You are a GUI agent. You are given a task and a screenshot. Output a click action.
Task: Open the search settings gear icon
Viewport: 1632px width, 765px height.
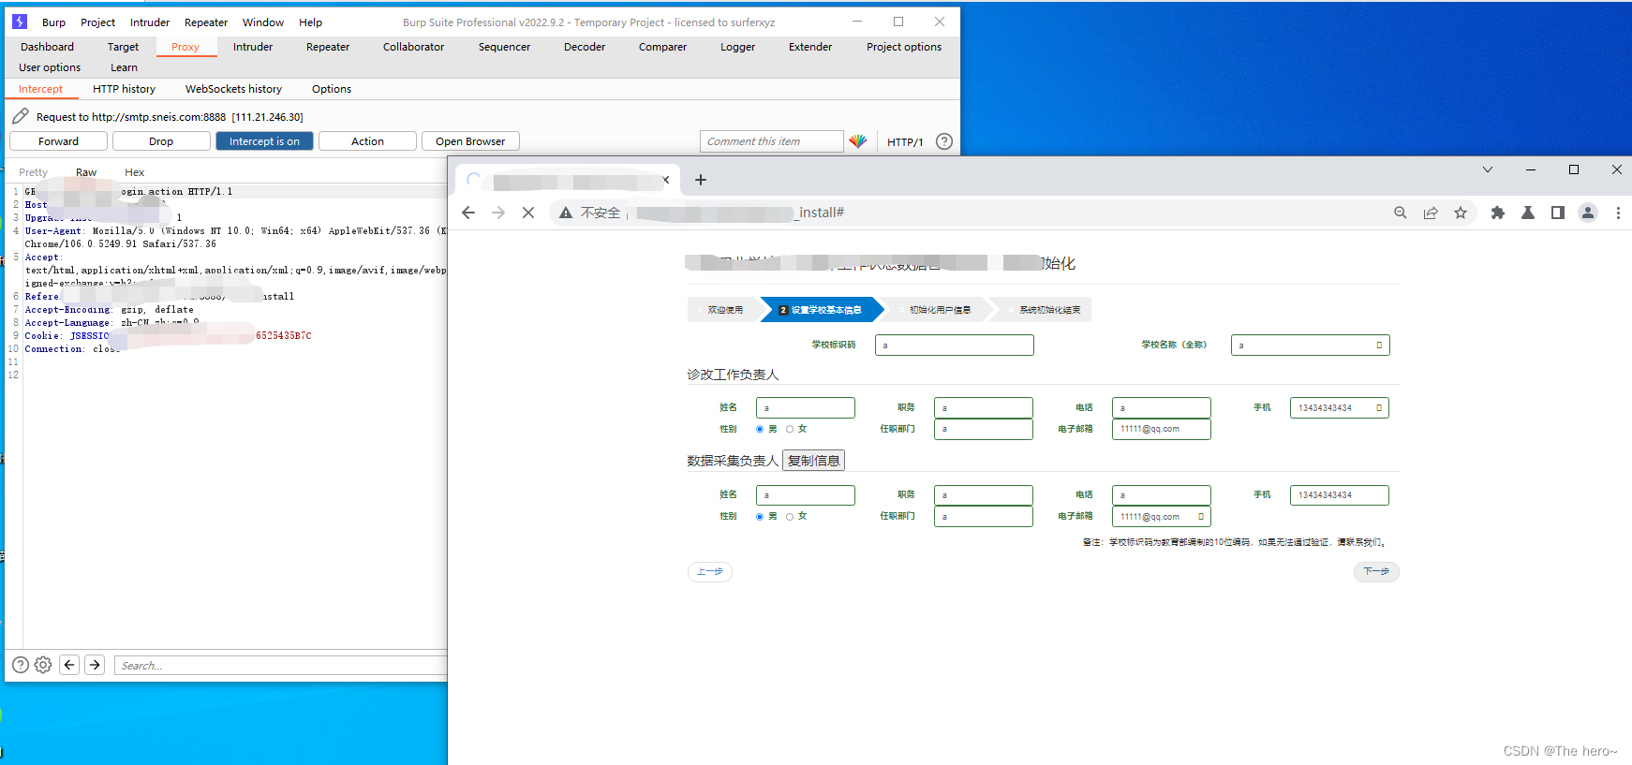(43, 665)
